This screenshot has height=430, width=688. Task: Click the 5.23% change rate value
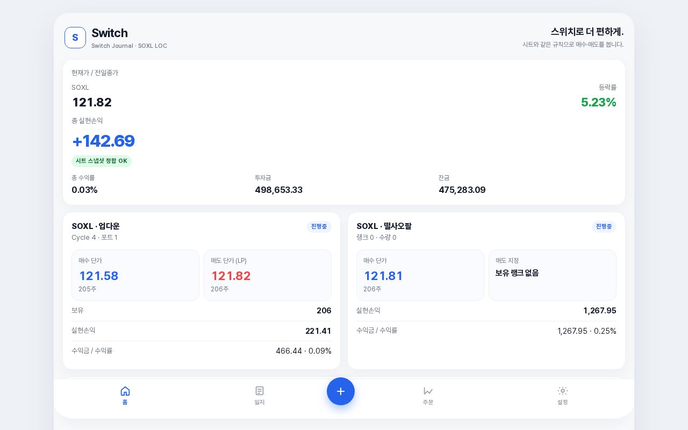(x=599, y=102)
